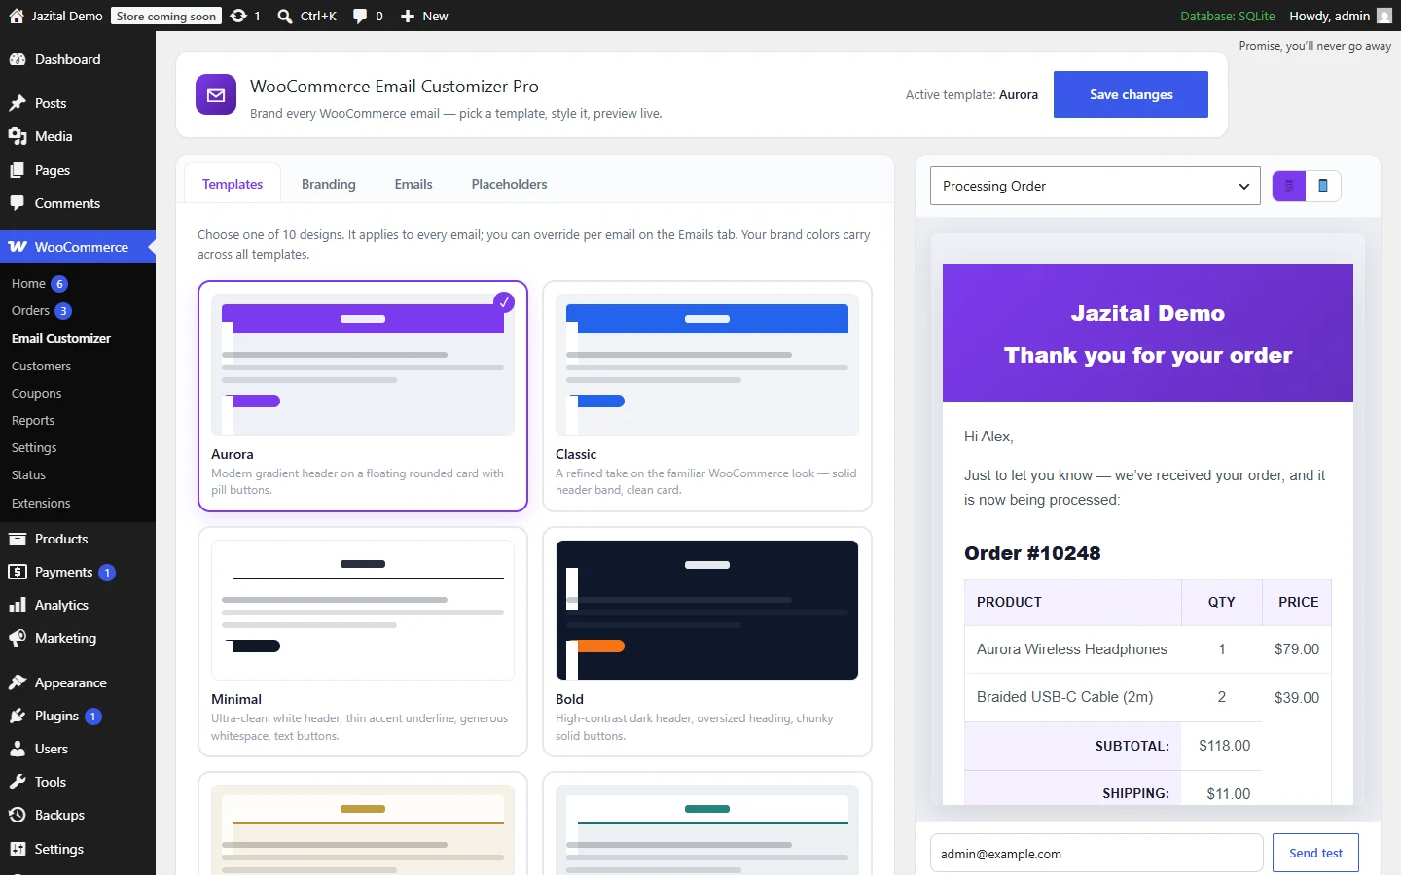1401x875 pixels.
Task: Click the Products sidebar icon
Action: point(18,539)
